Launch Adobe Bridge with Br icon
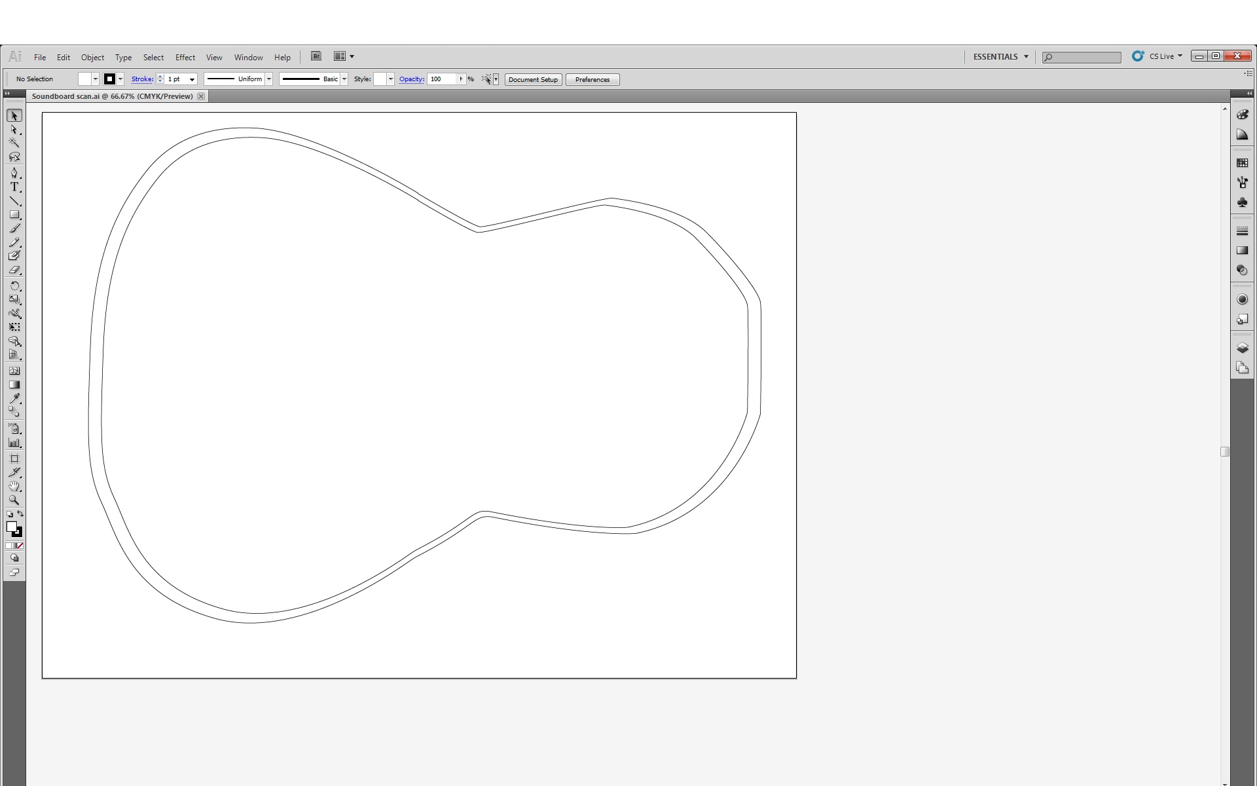The image size is (1257, 786). (x=316, y=56)
